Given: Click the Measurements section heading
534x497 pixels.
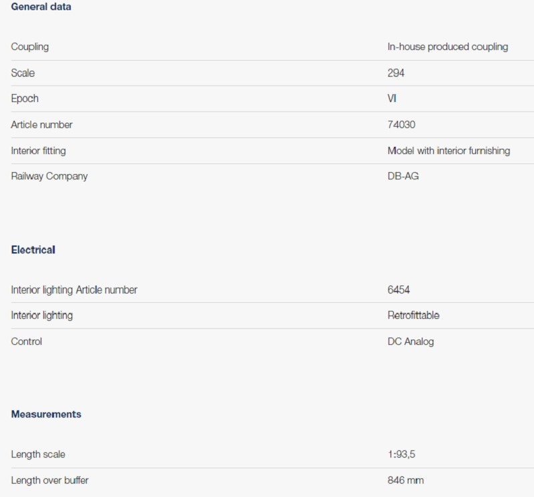Looking at the screenshot, I should [x=46, y=414].
